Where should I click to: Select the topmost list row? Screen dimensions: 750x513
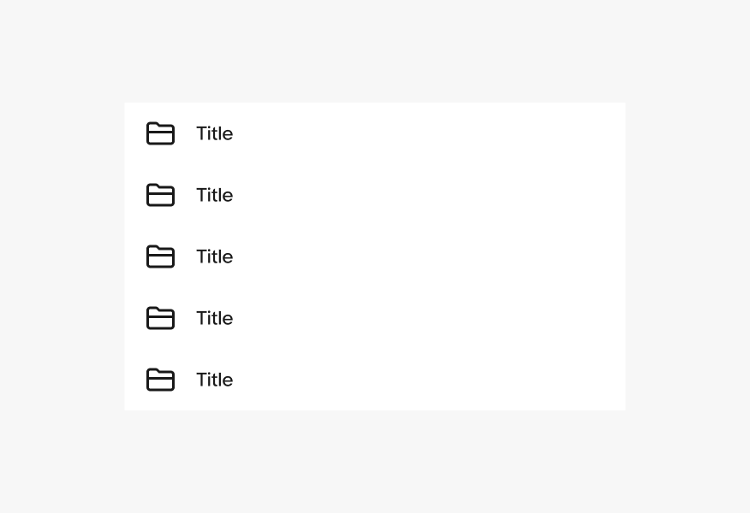click(375, 133)
